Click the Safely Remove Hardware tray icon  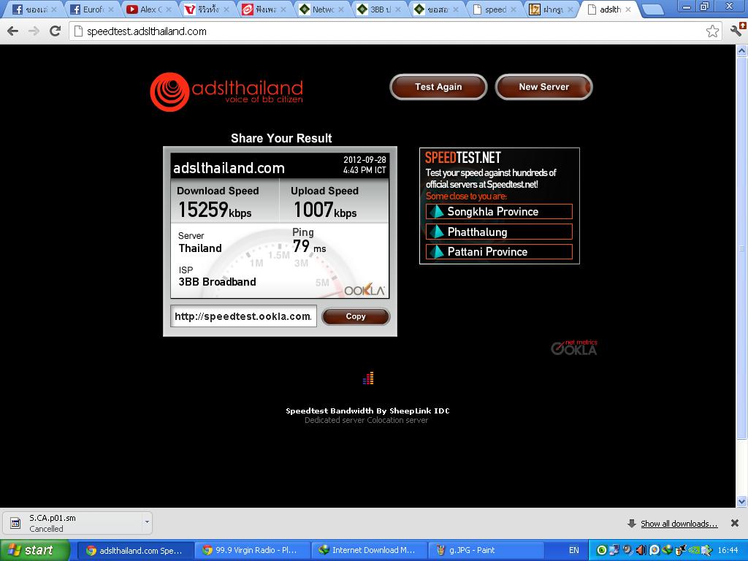706,550
